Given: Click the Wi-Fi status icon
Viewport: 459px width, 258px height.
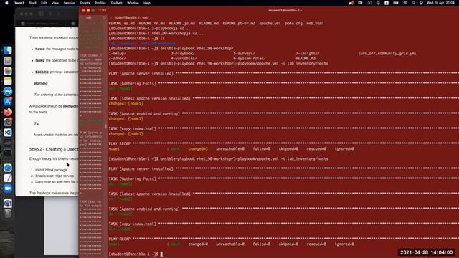Looking at the screenshot, I should point(405,3).
